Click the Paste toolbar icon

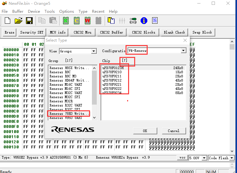(53, 20)
